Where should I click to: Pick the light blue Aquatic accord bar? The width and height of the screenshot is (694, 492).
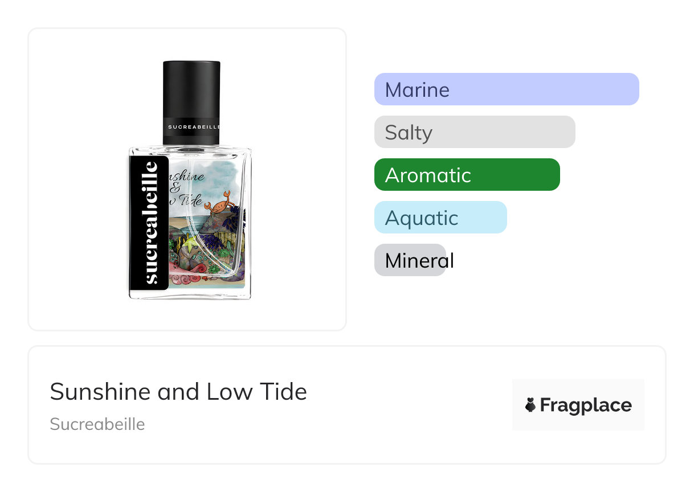(440, 218)
